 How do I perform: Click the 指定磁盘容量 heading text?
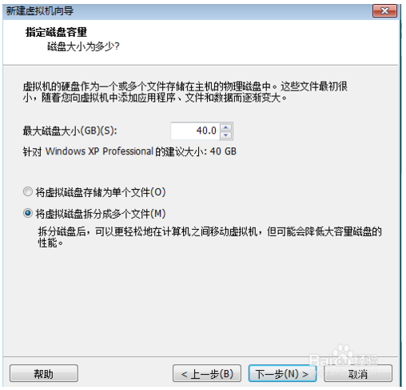click(56, 32)
